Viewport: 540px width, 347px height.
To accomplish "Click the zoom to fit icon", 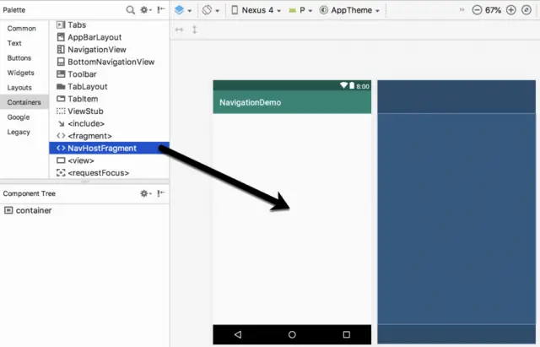I will coord(527,10).
